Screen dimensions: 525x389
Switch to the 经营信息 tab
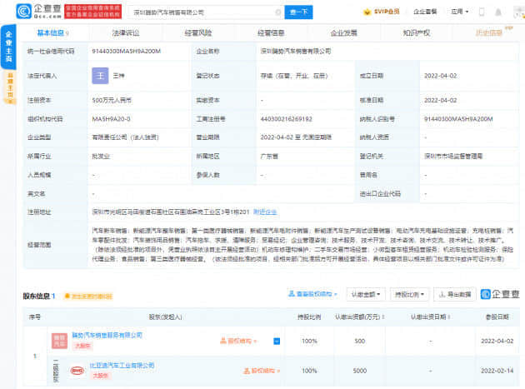(271, 32)
